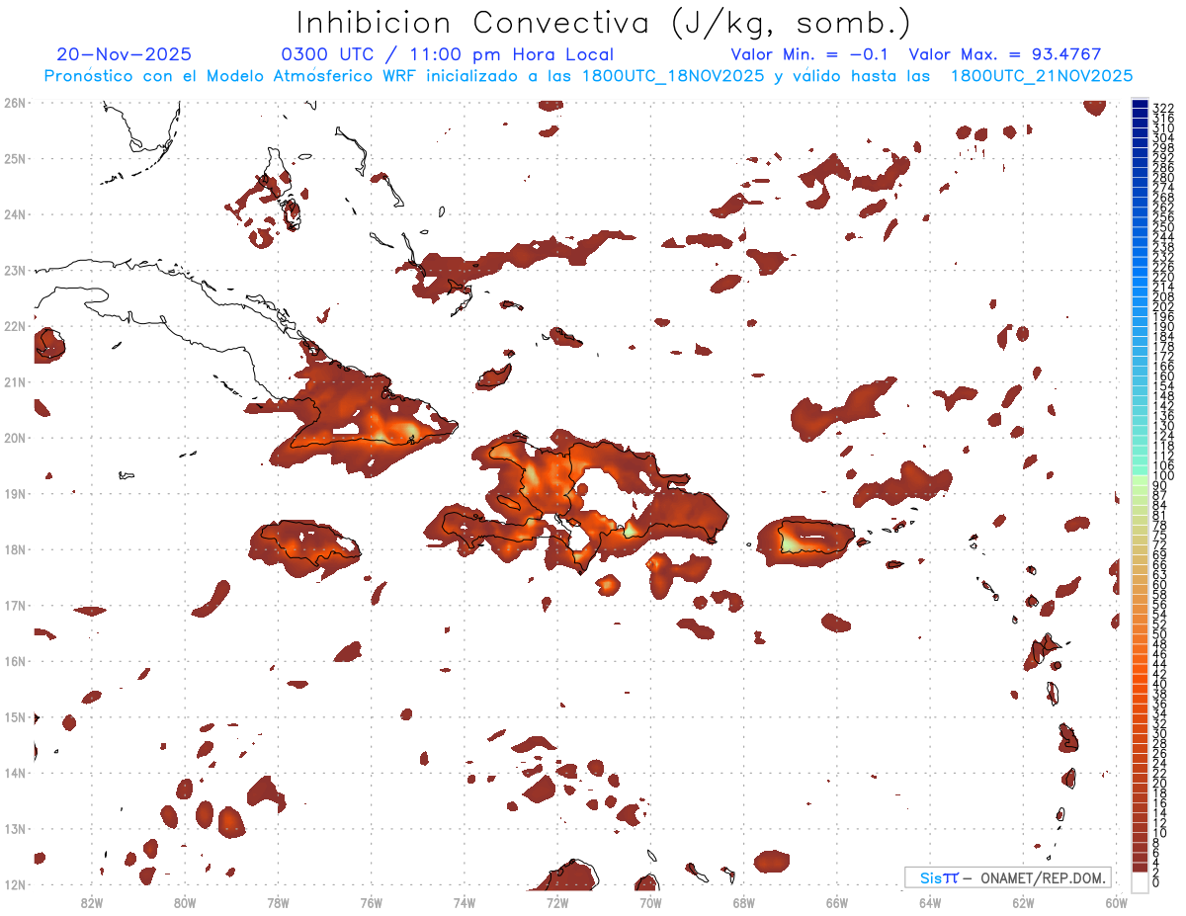Click the 78W longitude label
The width and height of the screenshot is (1186, 916).
[x=278, y=901]
